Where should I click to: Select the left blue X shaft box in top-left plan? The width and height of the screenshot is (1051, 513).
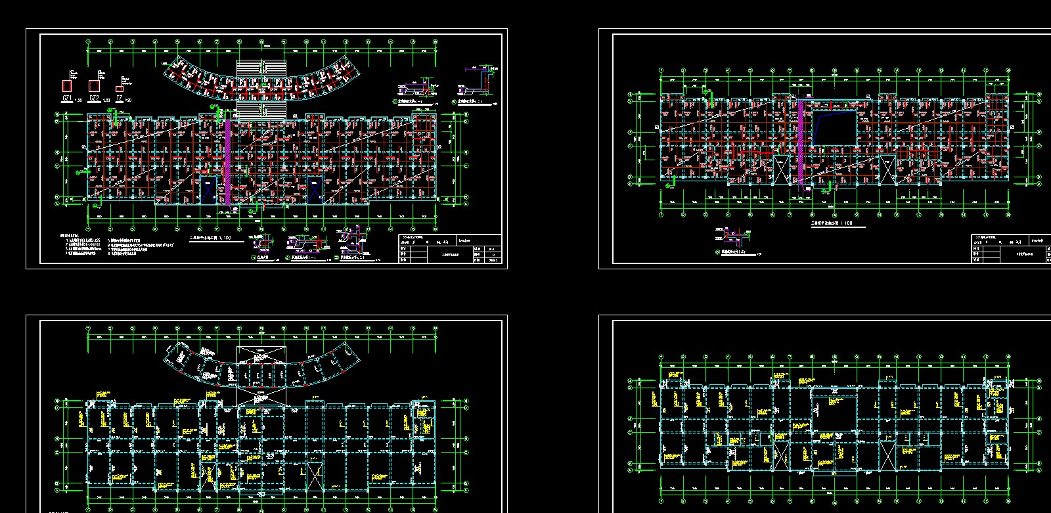(x=208, y=190)
